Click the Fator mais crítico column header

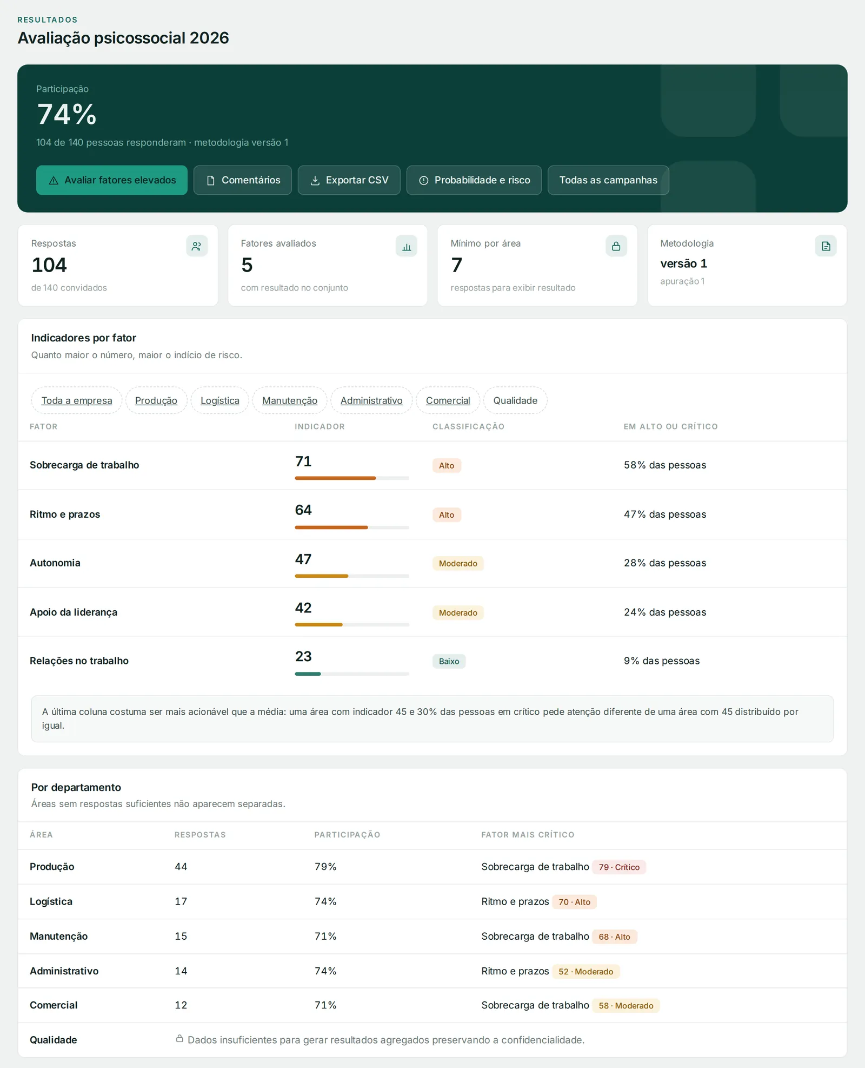[528, 835]
